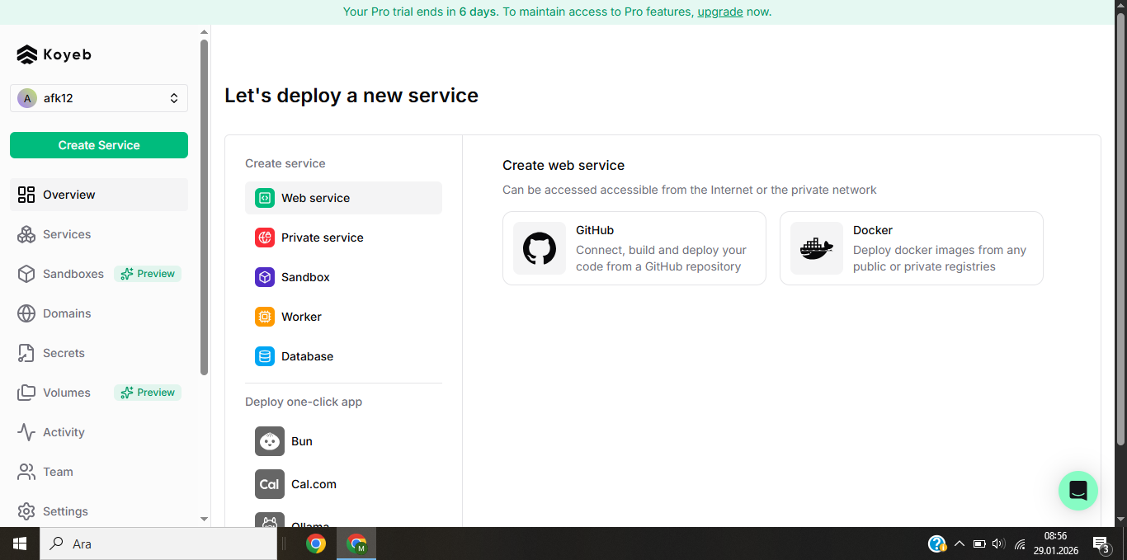Open Secrets in the sidebar
1127x560 pixels.
[x=99, y=353]
